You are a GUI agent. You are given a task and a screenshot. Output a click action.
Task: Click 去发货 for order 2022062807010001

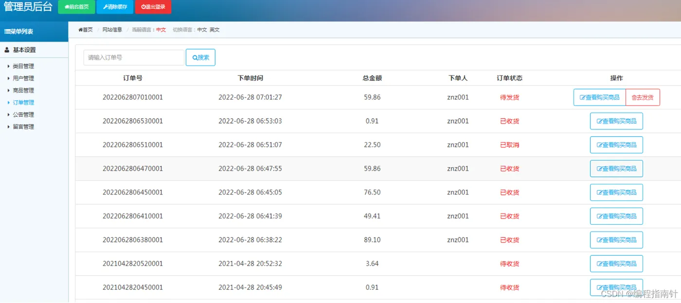tap(643, 97)
